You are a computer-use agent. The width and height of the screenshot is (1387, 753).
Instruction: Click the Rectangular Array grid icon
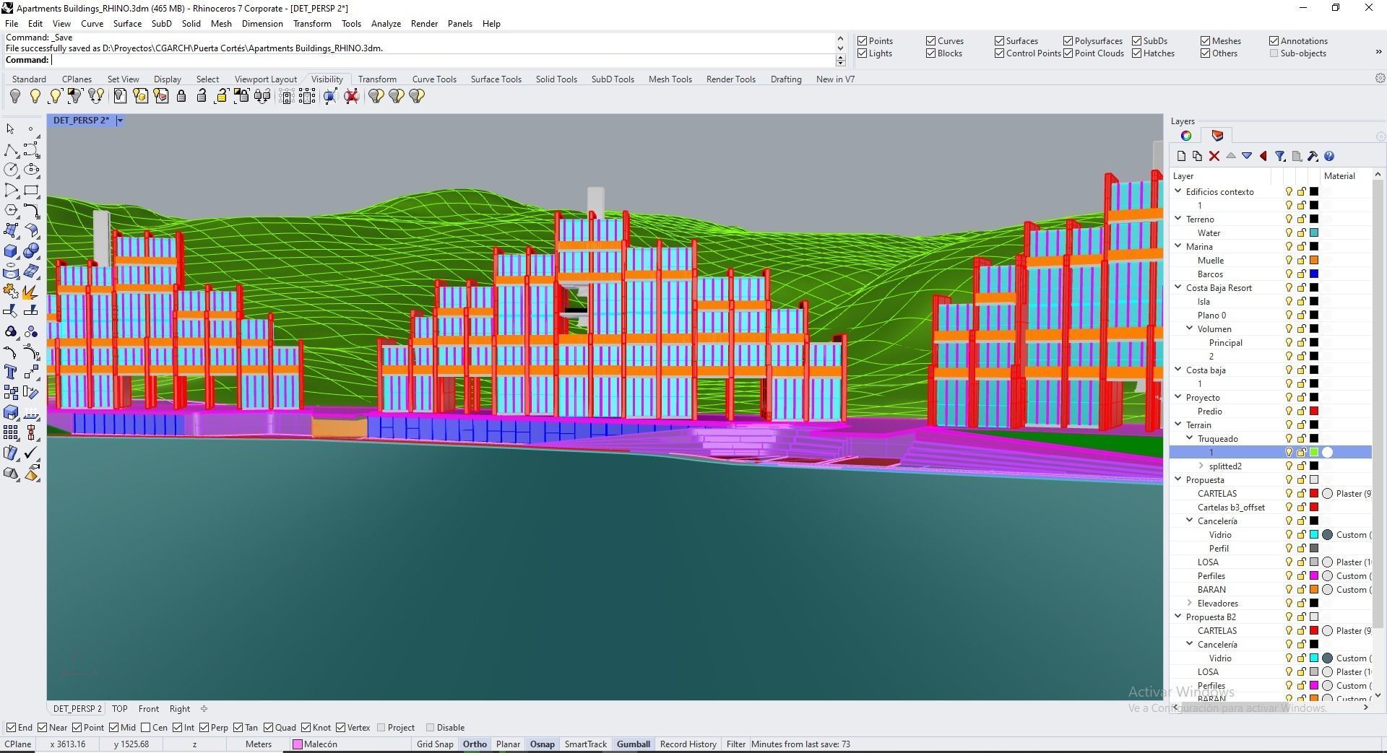coord(11,432)
